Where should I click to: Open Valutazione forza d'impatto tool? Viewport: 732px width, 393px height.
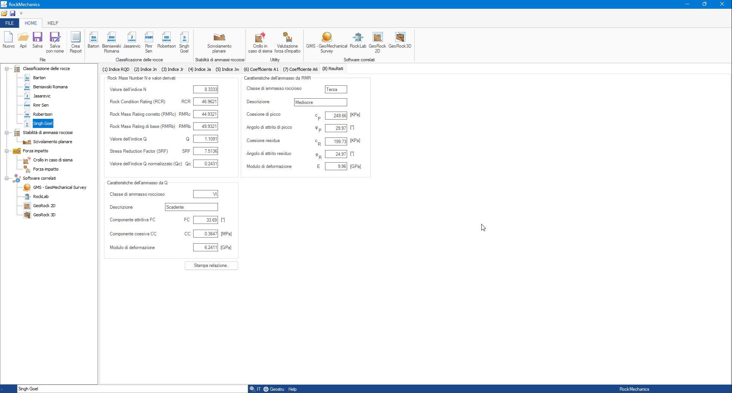coord(287,42)
